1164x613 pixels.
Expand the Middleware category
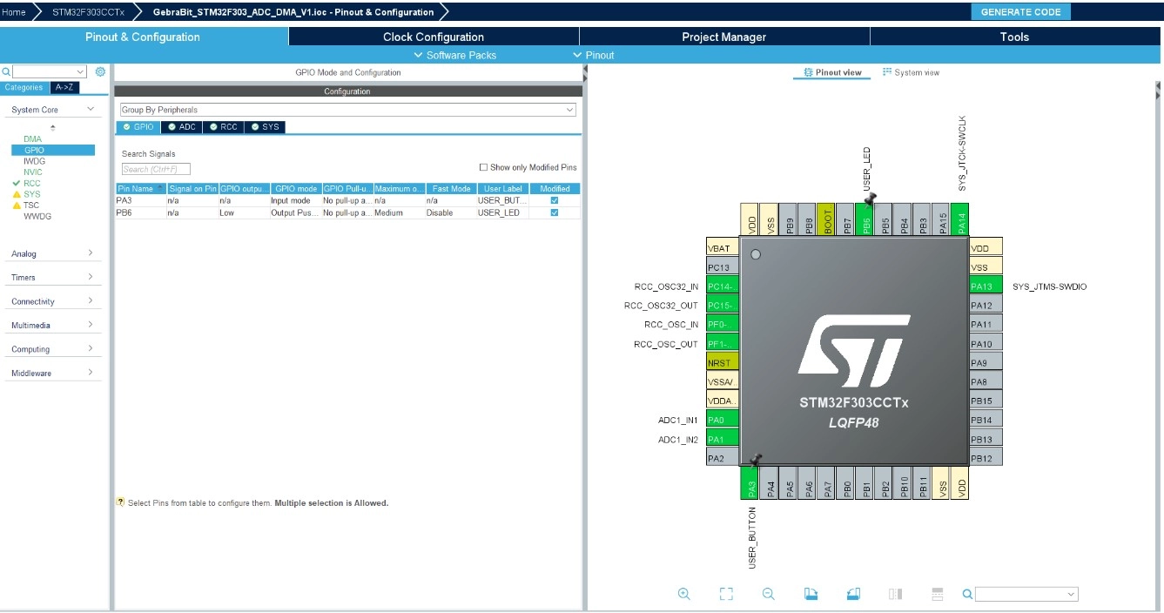point(91,373)
